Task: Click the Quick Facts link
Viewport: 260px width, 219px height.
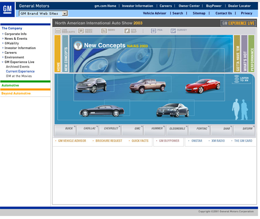Action: pyautogui.click(x=140, y=141)
